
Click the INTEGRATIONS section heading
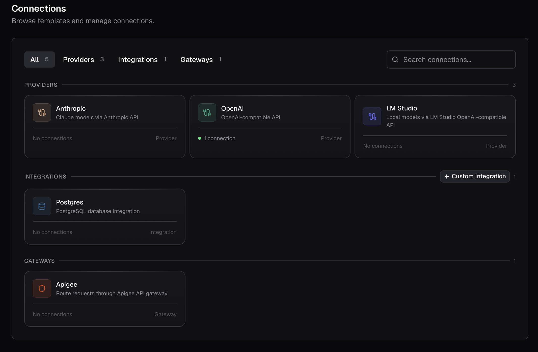pos(45,177)
